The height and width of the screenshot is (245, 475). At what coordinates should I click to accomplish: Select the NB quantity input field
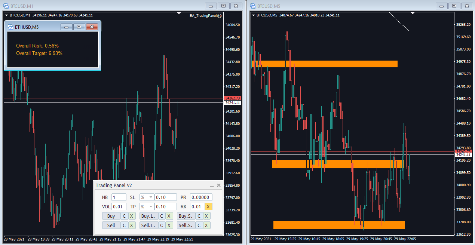point(119,197)
